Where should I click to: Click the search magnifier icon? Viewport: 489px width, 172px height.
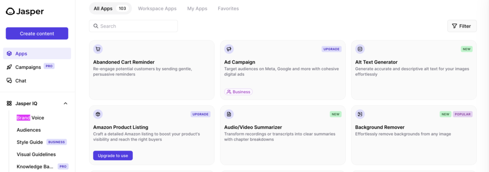pyautogui.click(x=96, y=26)
